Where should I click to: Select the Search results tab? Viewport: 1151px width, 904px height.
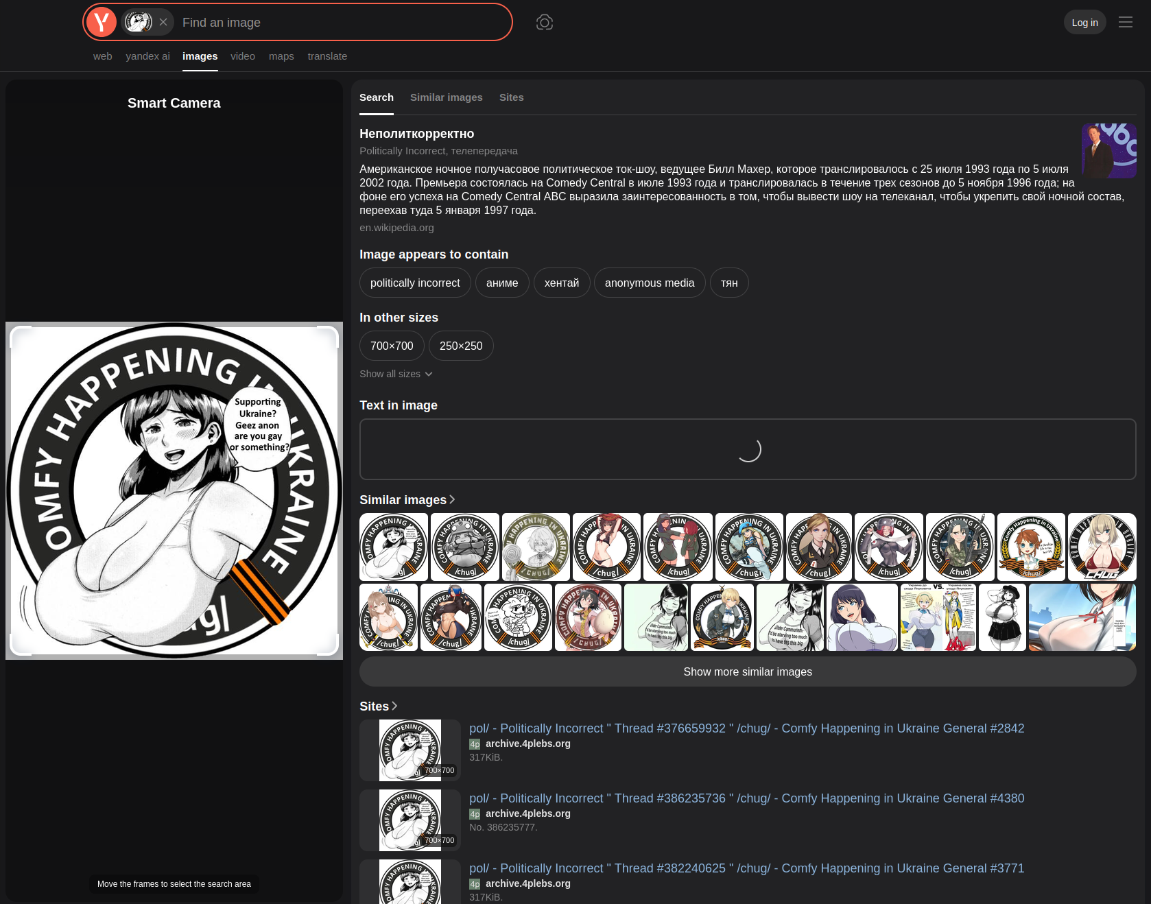pos(377,97)
